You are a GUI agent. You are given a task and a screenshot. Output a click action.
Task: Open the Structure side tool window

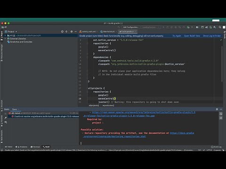pos(1,106)
